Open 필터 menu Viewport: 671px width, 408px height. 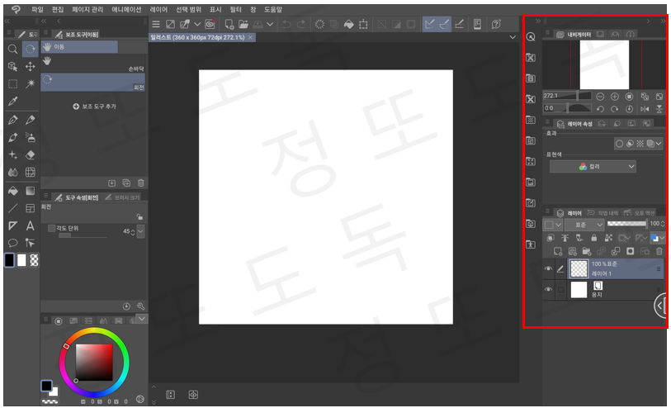[x=235, y=9]
